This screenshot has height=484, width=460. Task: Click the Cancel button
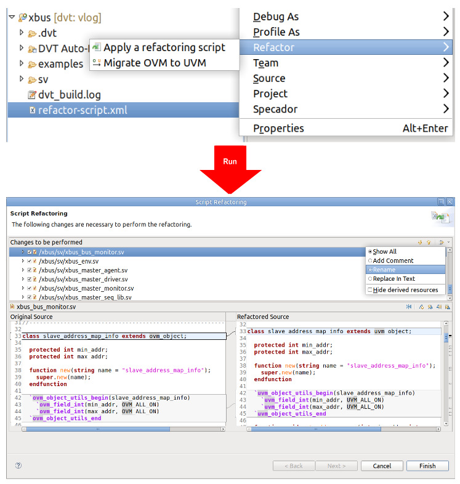382,466
